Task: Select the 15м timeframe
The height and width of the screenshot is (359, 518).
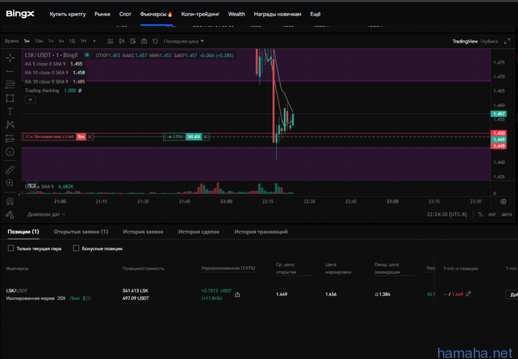Action: pos(39,42)
